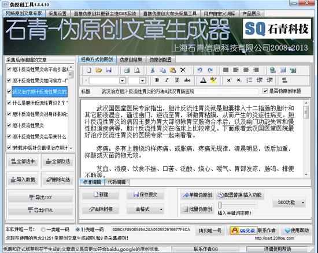Insert image icon
Viewport: 318px width, 253px height.
[x=293, y=70]
